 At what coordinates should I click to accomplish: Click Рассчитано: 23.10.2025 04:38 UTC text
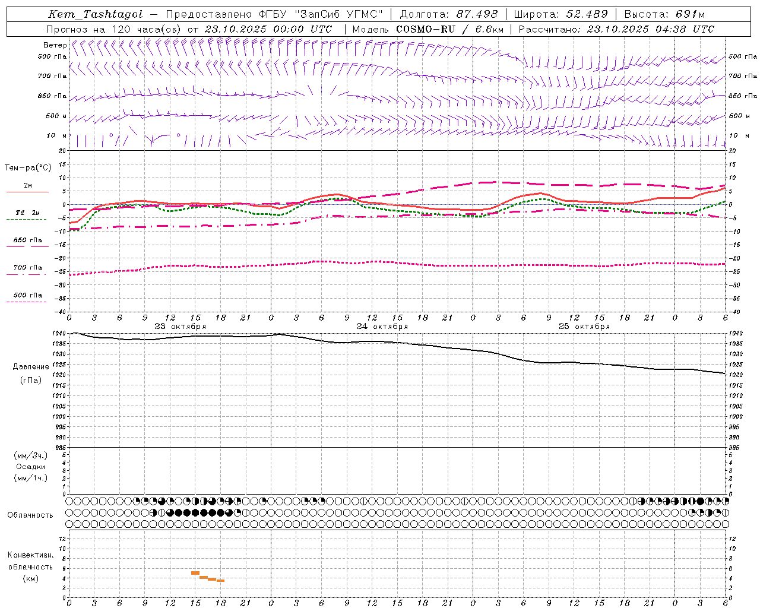(x=616, y=29)
